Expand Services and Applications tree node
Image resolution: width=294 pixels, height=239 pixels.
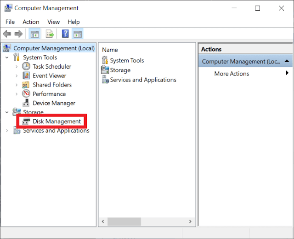tap(7, 131)
